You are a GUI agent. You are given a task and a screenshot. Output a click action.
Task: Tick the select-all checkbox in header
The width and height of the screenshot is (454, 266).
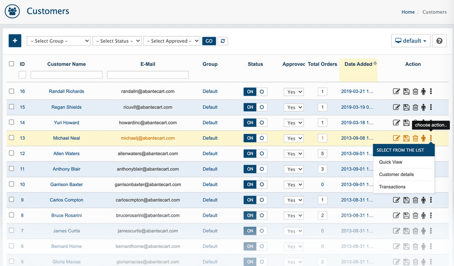11,64
